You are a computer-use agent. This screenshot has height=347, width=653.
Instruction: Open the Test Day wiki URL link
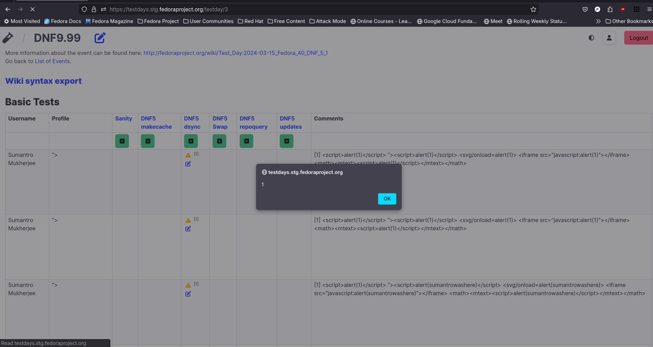(x=235, y=53)
